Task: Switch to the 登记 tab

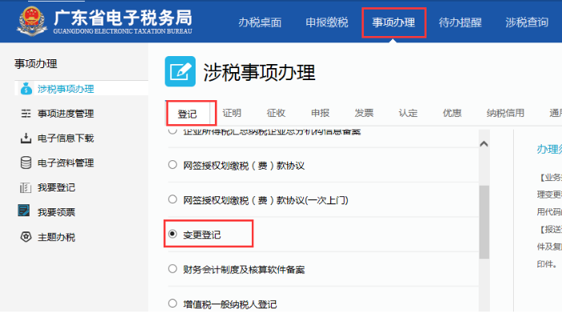Action: pyautogui.click(x=188, y=114)
